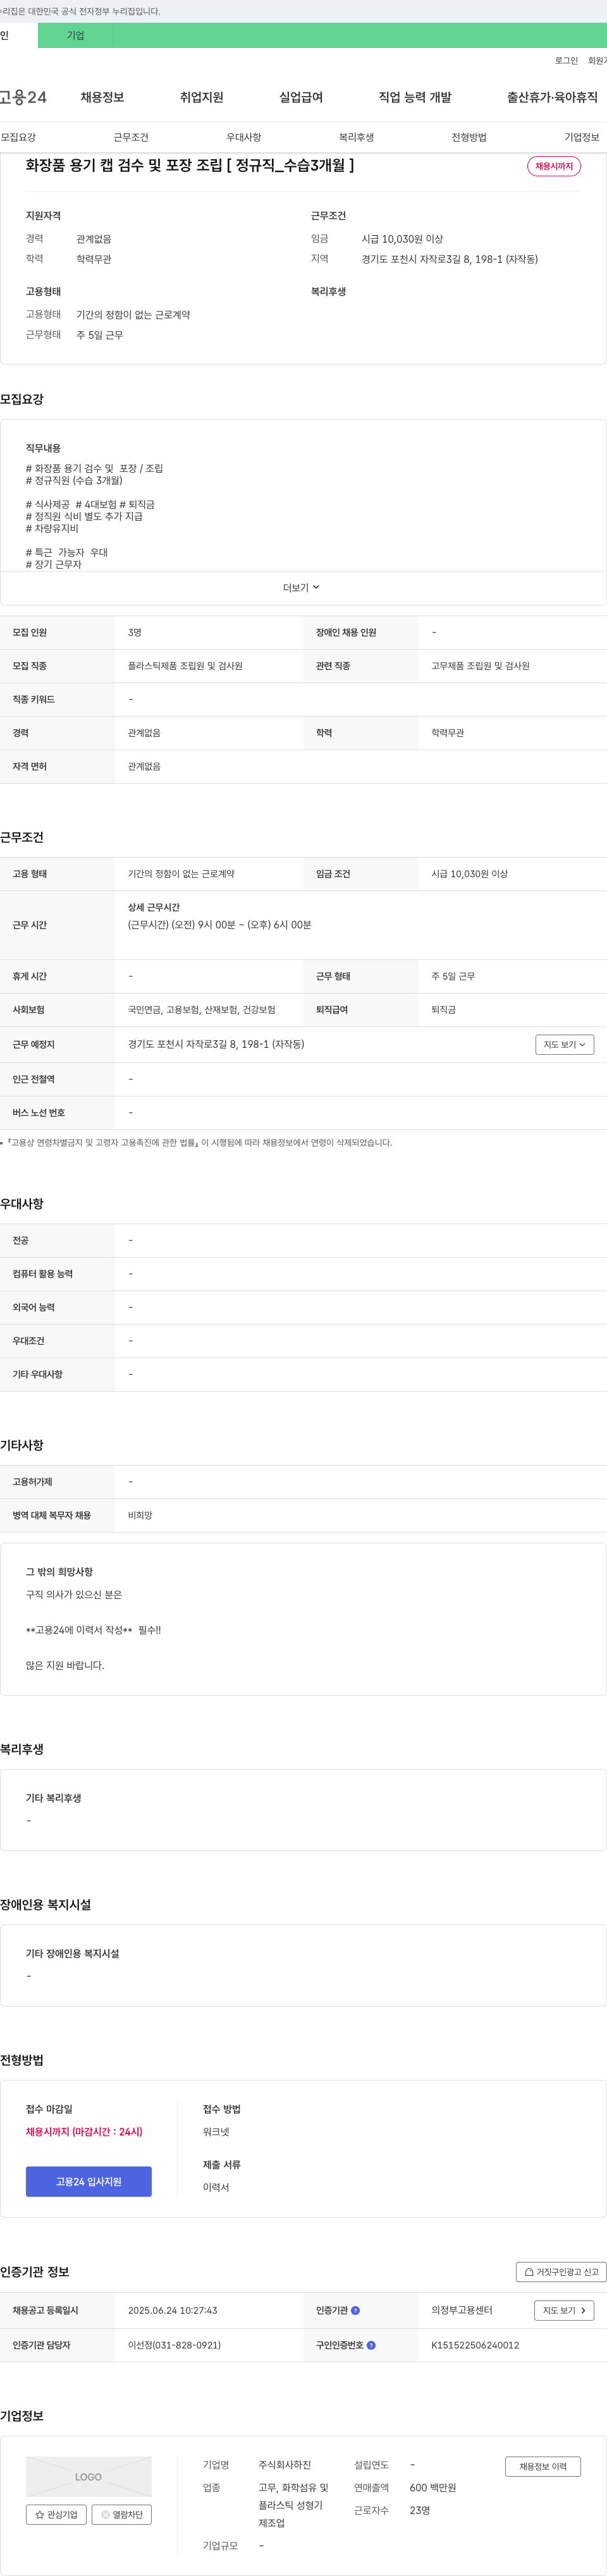Add company with 관심기업 star button

[x=56, y=2514]
